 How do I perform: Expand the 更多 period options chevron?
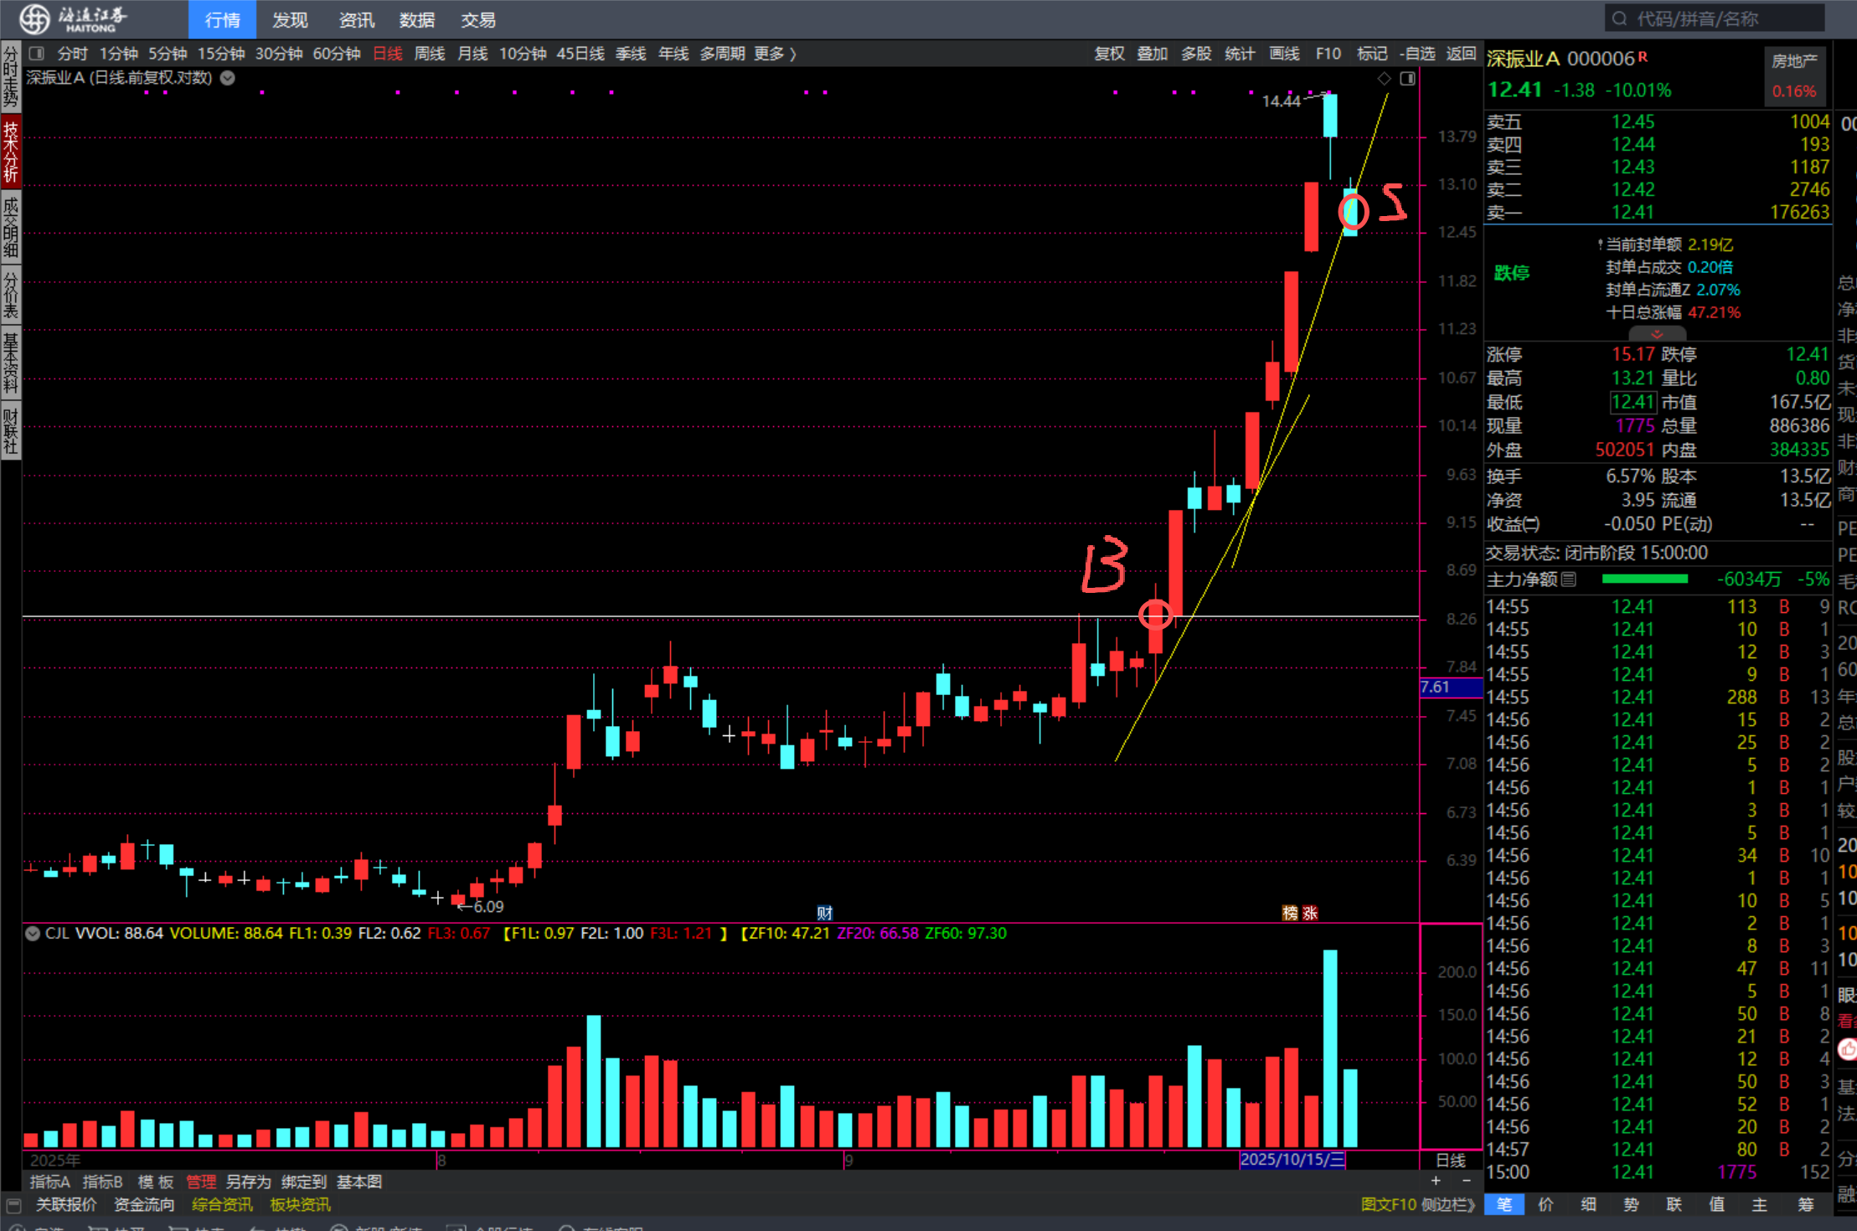point(792,54)
